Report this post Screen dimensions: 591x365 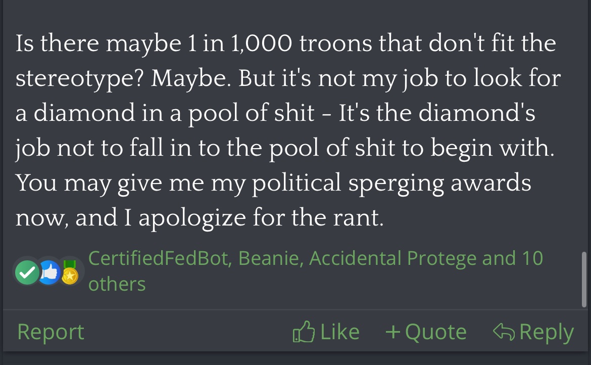(x=51, y=332)
